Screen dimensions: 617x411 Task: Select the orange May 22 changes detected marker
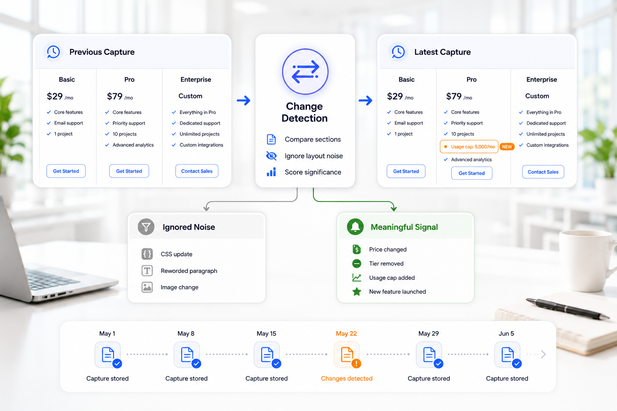click(x=347, y=355)
